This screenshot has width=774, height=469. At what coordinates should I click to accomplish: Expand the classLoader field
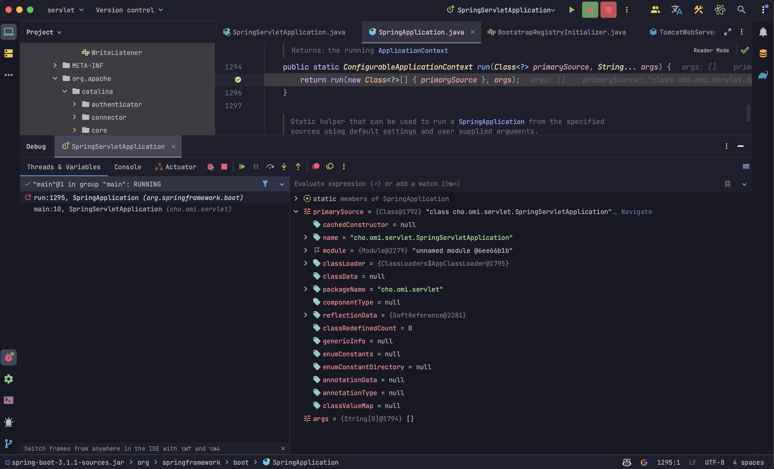tap(305, 263)
